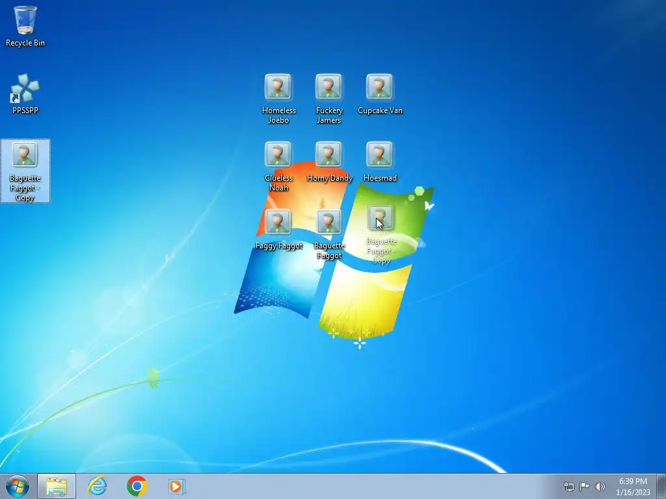The height and width of the screenshot is (499, 666).
Task: Open the Windows Start menu
Action: (18, 486)
